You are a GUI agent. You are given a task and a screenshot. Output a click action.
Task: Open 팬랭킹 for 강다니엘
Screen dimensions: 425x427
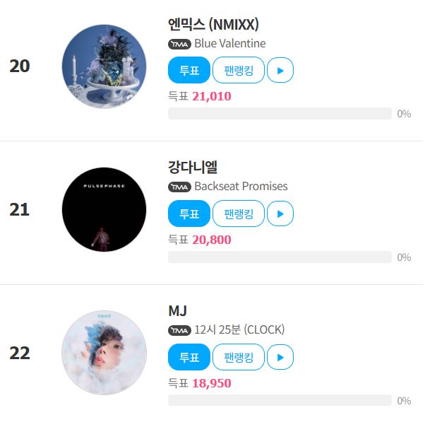(x=238, y=213)
